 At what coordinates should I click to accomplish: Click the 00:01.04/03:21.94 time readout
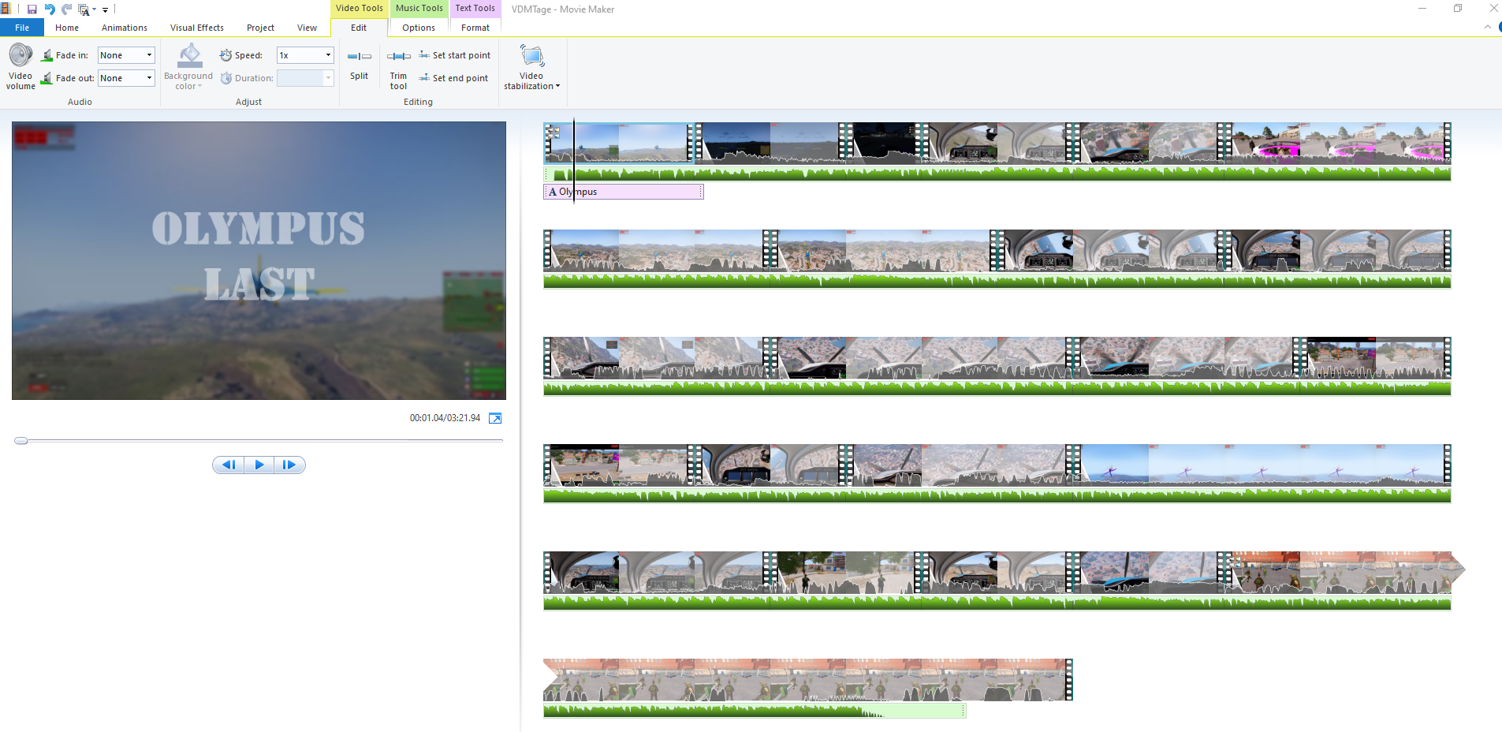click(x=445, y=418)
